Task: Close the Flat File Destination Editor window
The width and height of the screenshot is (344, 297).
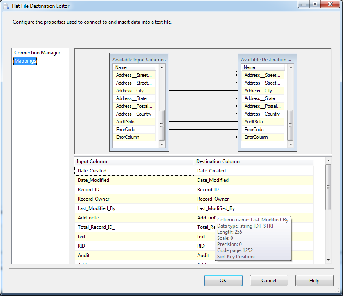Action: click(x=331, y=4)
